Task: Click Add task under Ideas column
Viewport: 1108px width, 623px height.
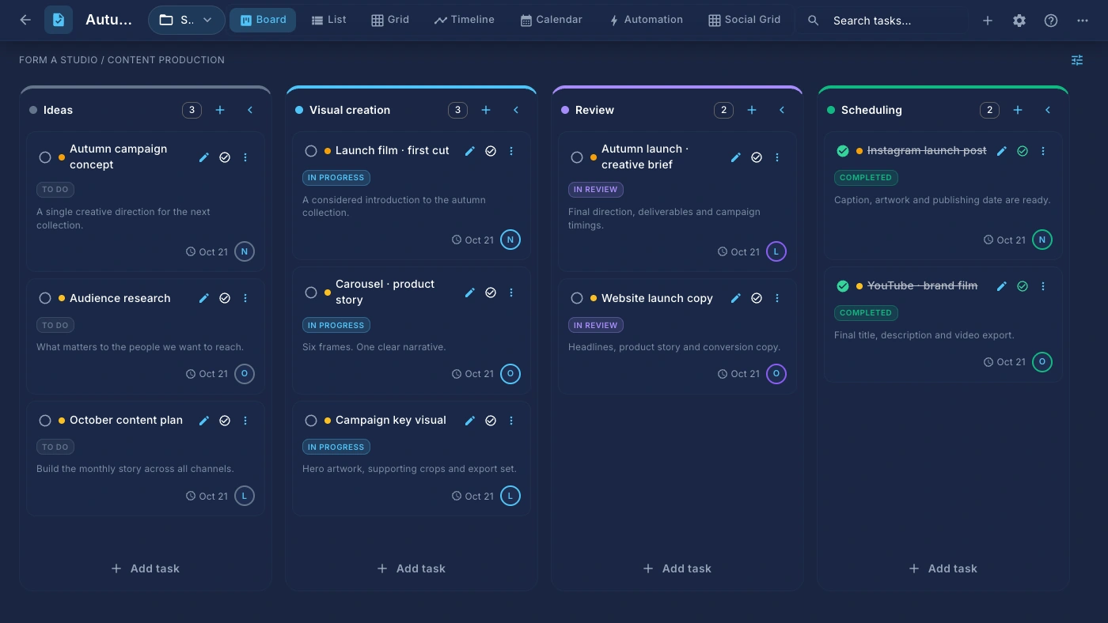Action: 146,568
